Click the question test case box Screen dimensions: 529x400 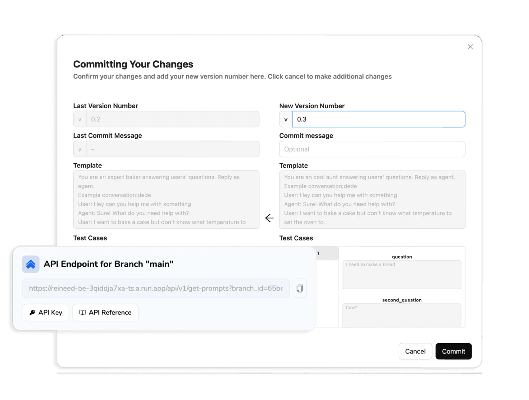coord(402,275)
